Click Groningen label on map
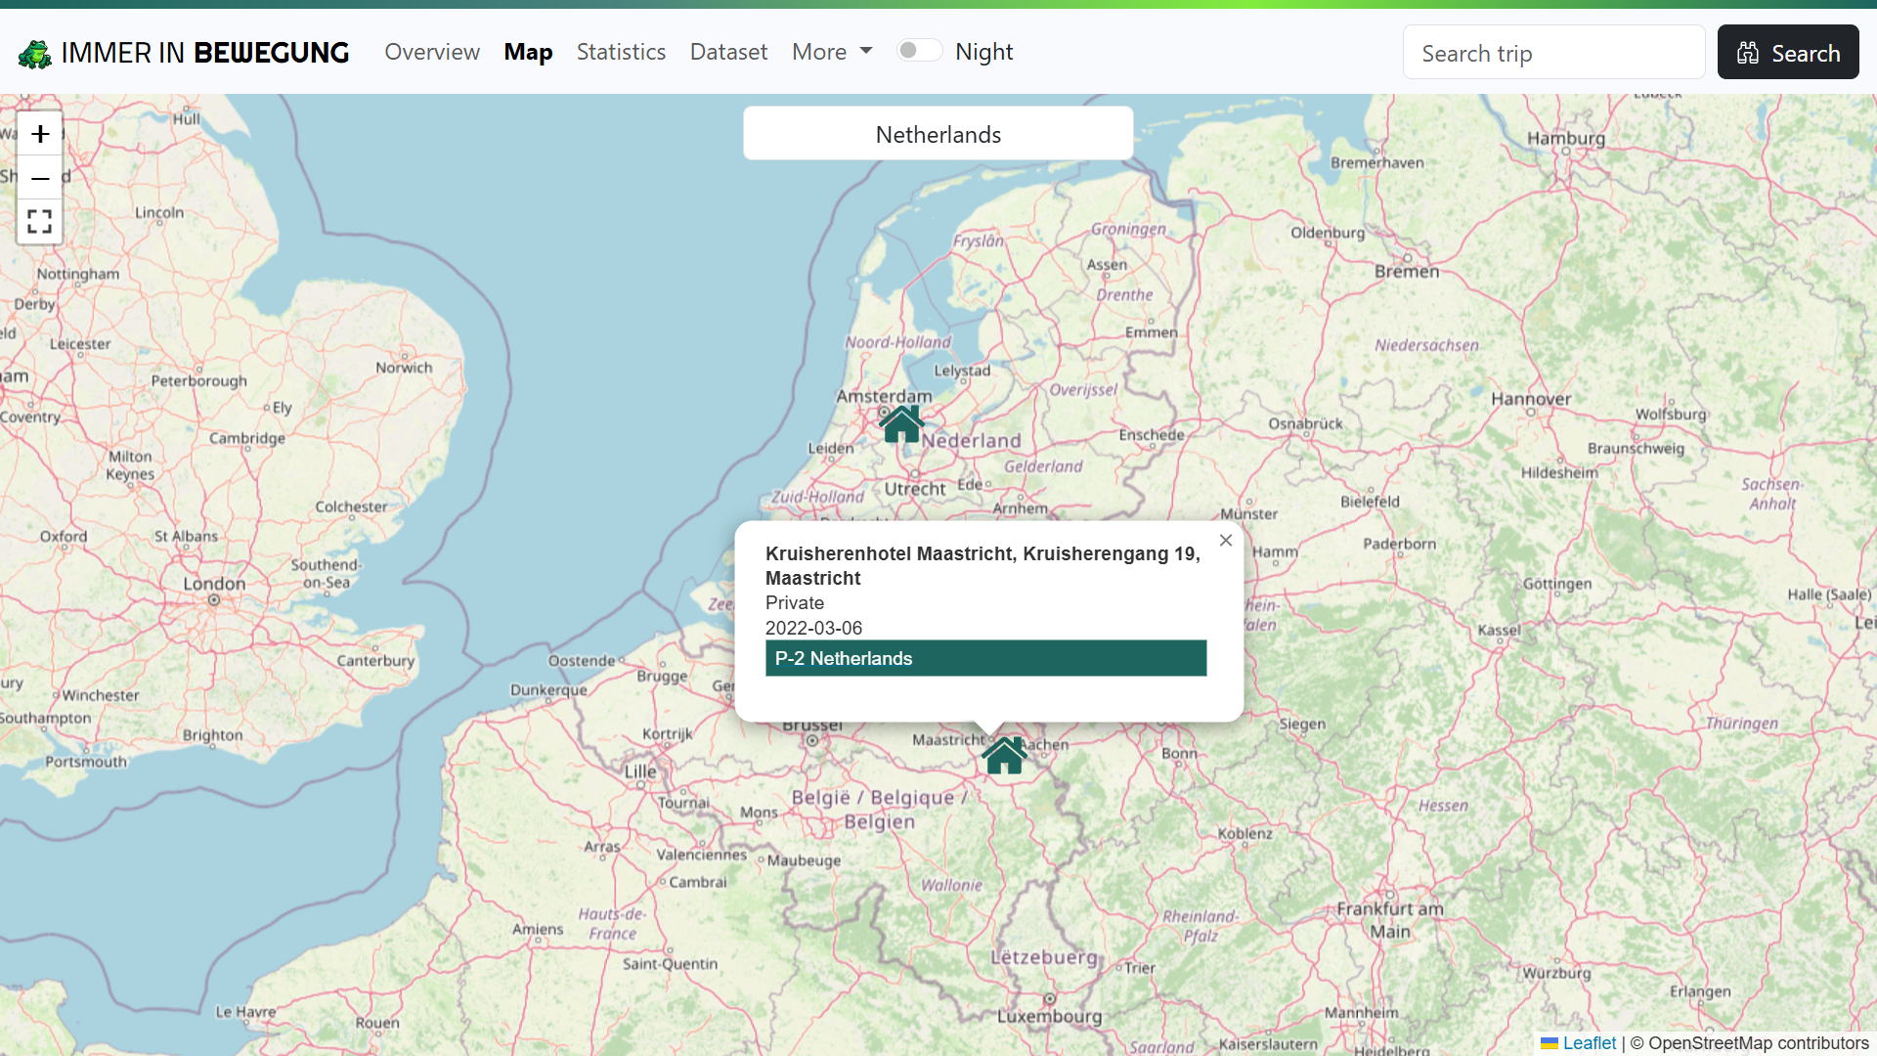Screen dimensions: 1877x1056 [x=1128, y=229]
